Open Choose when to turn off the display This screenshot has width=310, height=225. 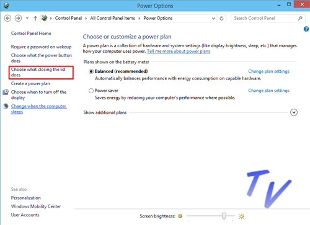38,94
